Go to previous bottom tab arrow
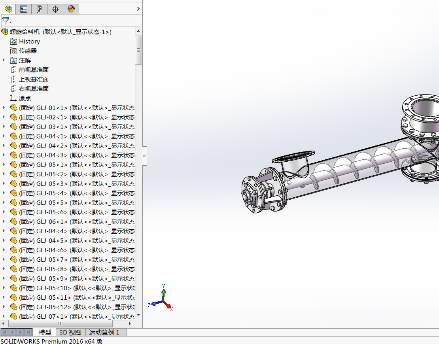 pos(12,332)
